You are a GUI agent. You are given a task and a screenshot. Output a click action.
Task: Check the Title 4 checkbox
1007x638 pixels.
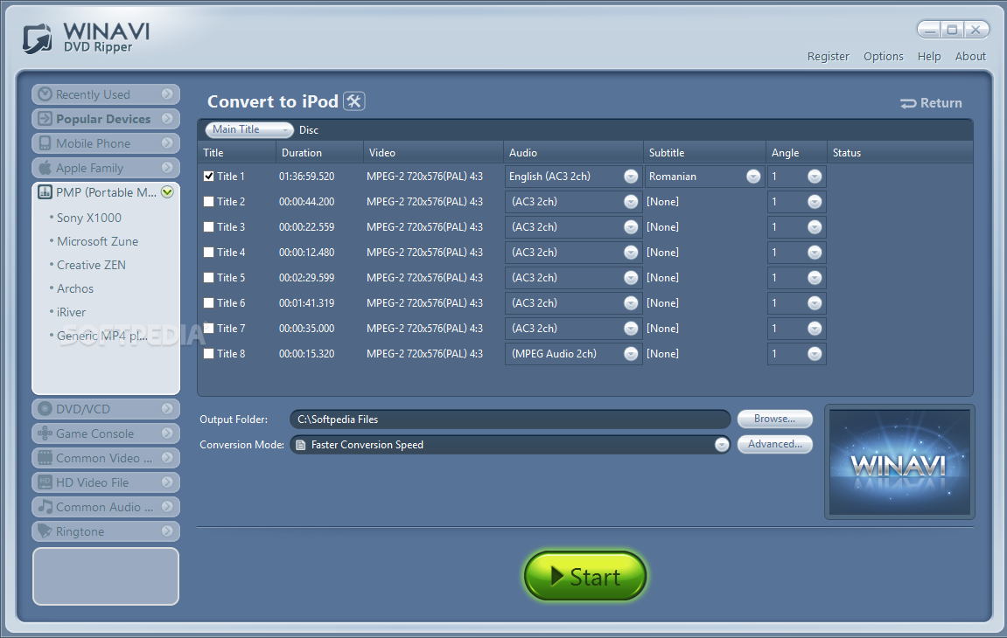point(209,253)
